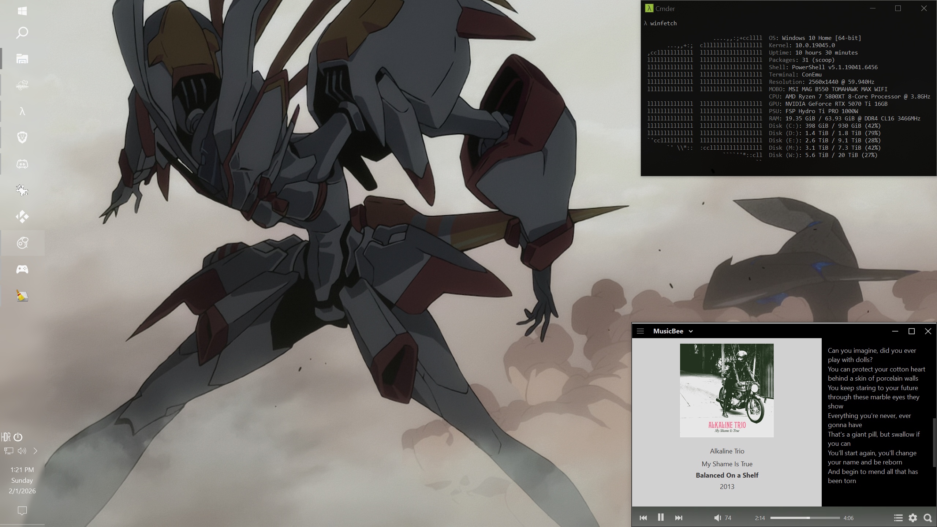Show the now playing list icon

(x=898, y=518)
